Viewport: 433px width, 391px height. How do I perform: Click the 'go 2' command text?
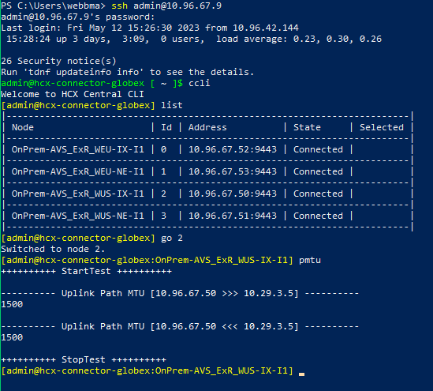(x=172, y=238)
